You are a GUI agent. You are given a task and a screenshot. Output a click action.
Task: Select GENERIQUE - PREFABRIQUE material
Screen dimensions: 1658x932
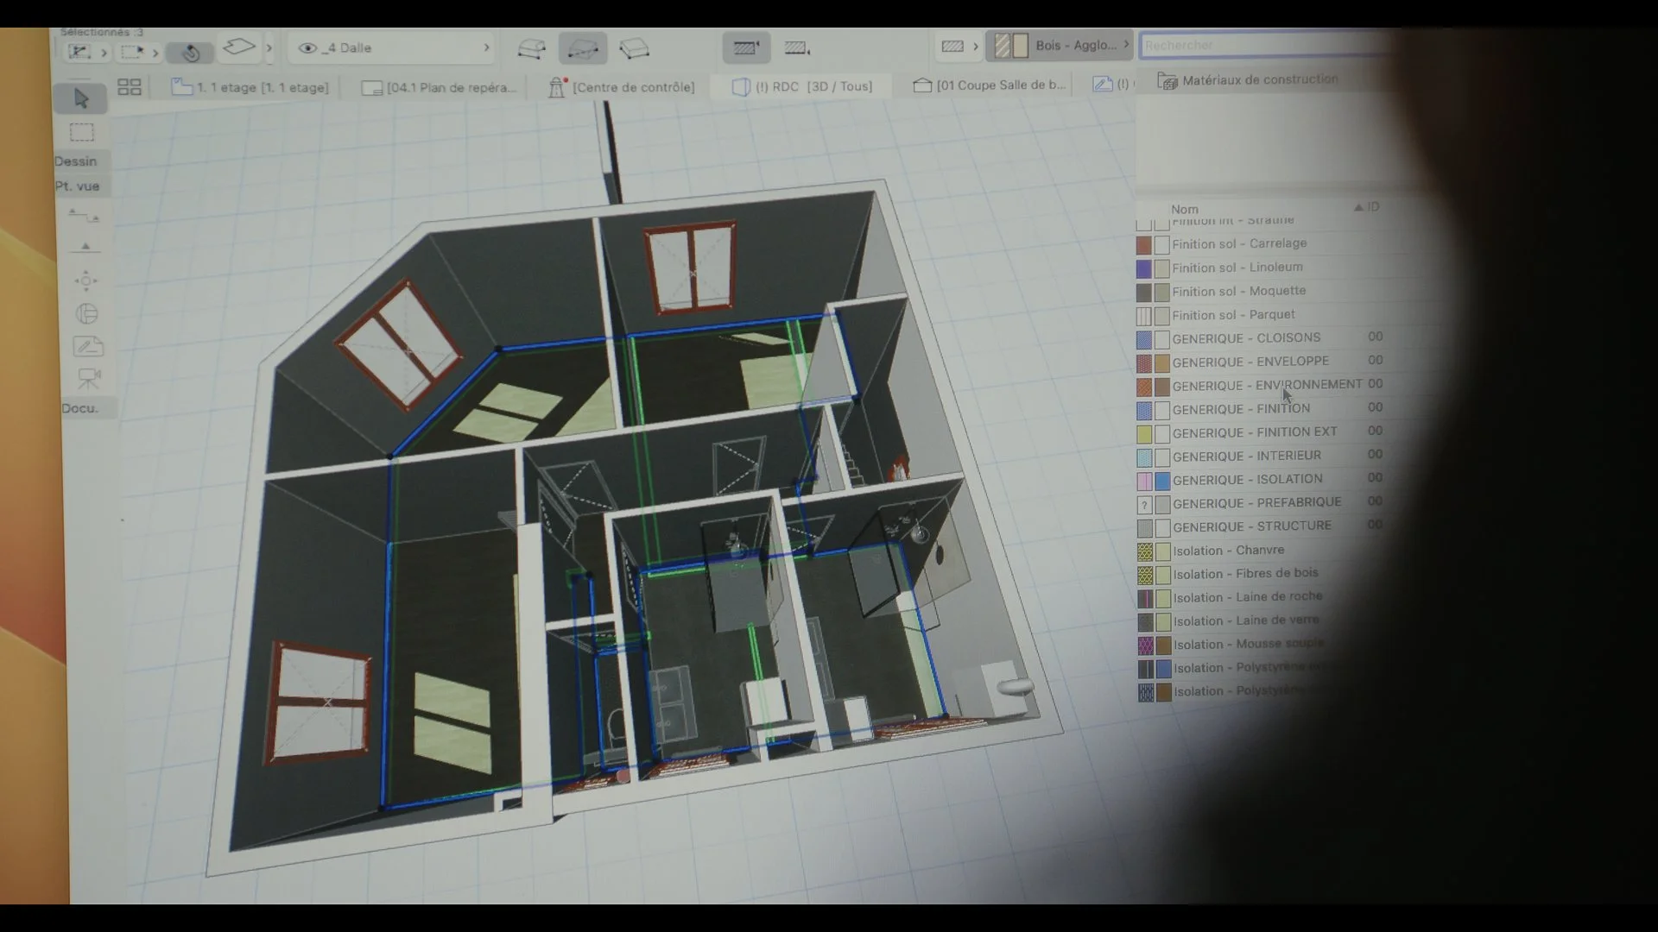(x=1257, y=503)
